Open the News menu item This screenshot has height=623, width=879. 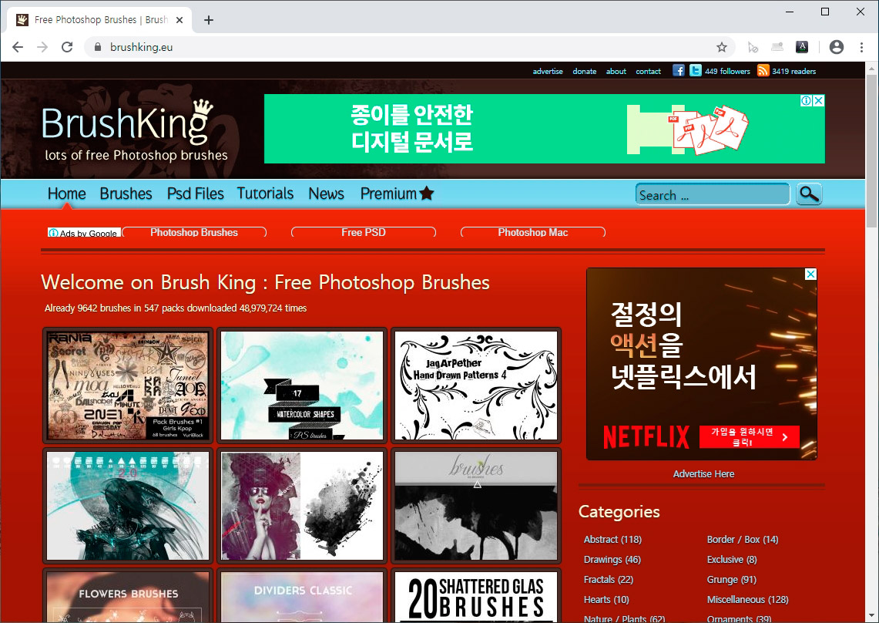[327, 194]
